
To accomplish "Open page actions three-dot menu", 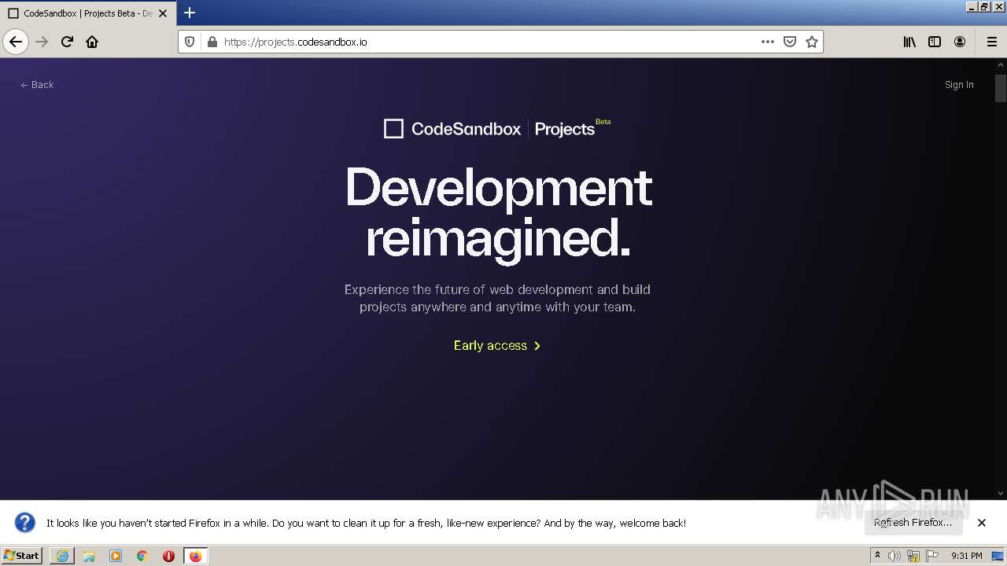I will click(x=768, y=42).
